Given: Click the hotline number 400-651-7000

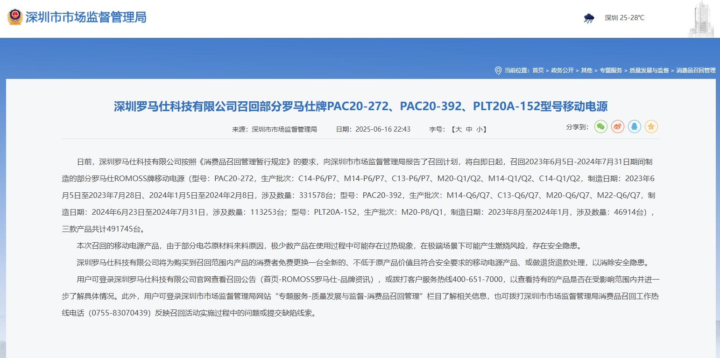Looking at the screenshot, I should pyautogui.click(x=477, y=280).
